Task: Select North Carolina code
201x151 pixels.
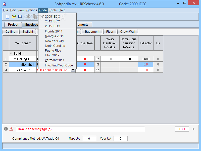Action: (x=57, y=46)
